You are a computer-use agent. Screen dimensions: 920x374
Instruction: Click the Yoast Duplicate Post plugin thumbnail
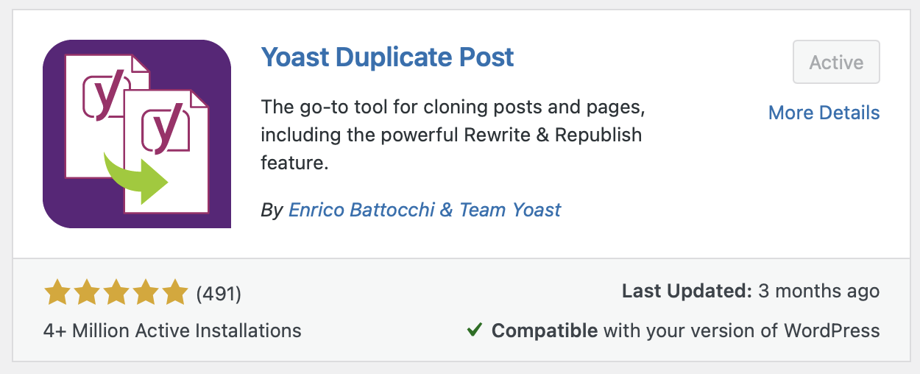(137, 134)
